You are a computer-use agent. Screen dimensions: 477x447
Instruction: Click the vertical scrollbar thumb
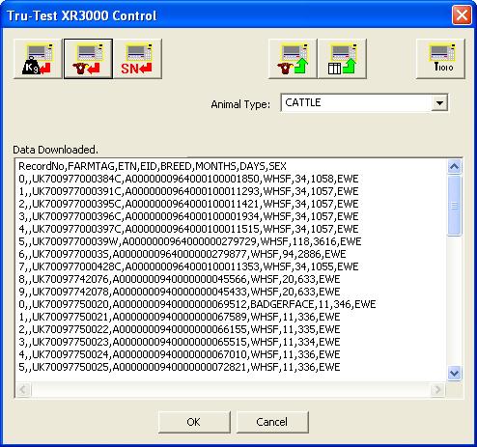click(454, 206)
